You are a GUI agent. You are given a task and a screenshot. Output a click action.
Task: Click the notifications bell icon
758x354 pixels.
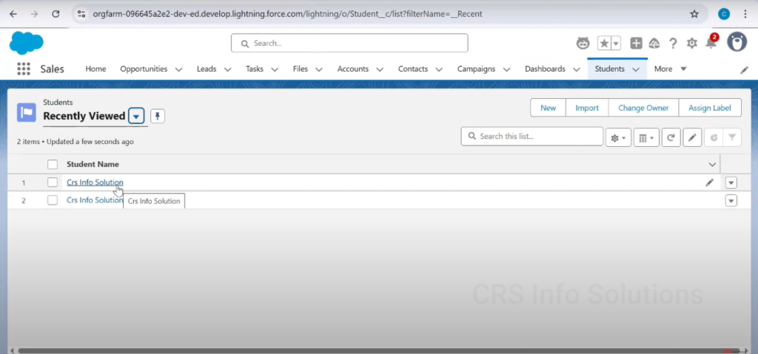tap(711, 44)
